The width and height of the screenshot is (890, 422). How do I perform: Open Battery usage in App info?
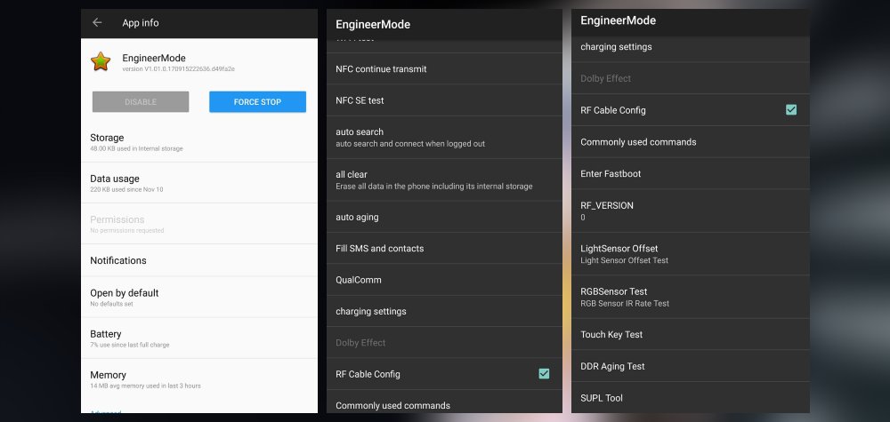point(199,338)
